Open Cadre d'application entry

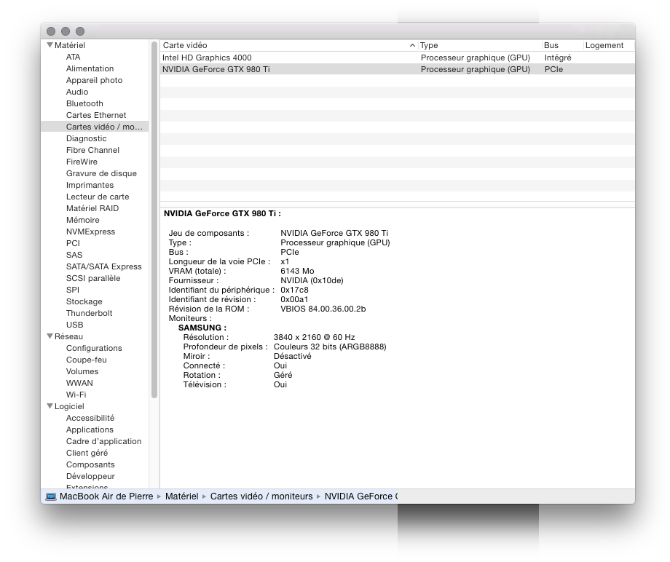pyautogui.click(x=103, y=441)
